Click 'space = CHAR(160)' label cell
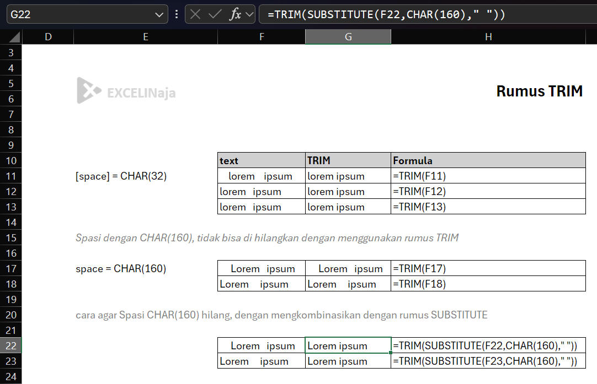This screenshot has height=384, width=597. point(121,268)
